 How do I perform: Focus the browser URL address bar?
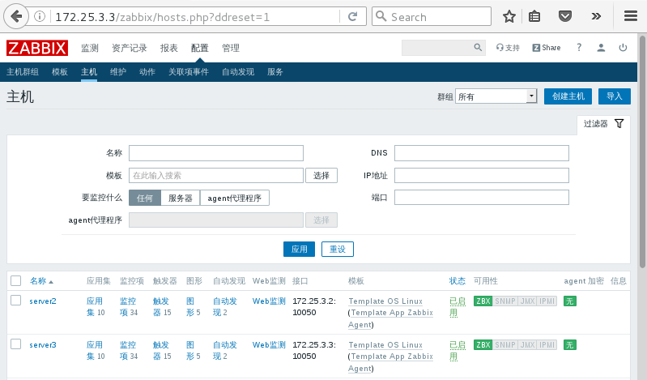[194, 17]
